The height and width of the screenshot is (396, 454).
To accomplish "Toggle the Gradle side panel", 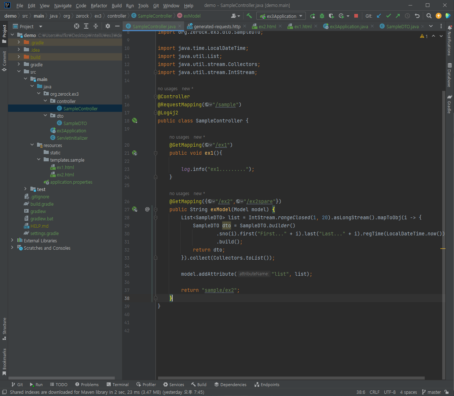I will (449, 104).
